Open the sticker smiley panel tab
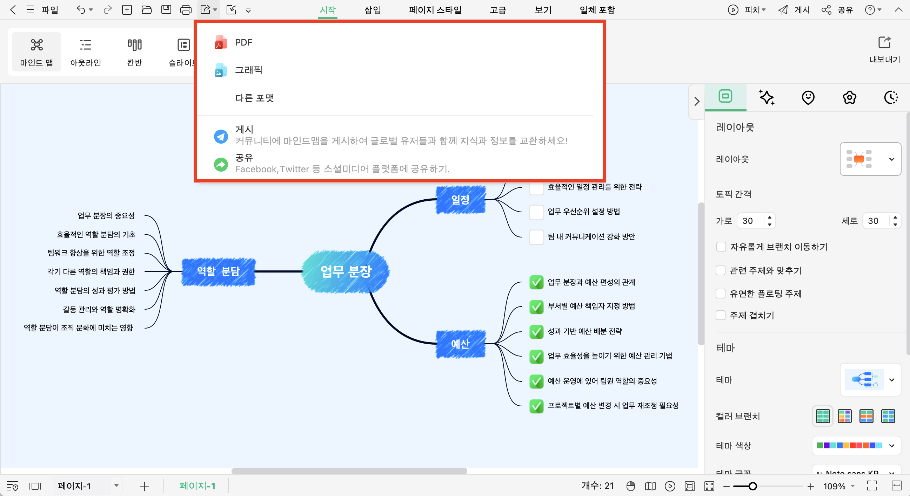Image resolution: width=910 pixels, height=496 pixels. pyautogui.click(x=808, y=97)
